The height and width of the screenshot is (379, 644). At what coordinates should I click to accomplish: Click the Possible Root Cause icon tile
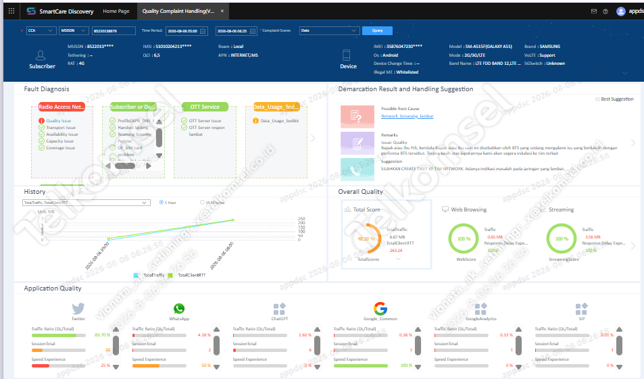point(357,117)
